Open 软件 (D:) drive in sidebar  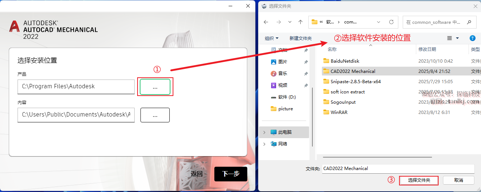coord(283,97)
